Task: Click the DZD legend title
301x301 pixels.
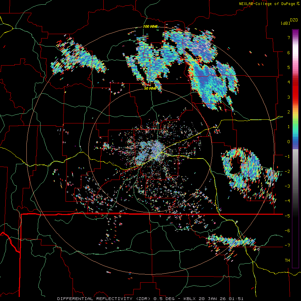Action: tap(294, 20)
